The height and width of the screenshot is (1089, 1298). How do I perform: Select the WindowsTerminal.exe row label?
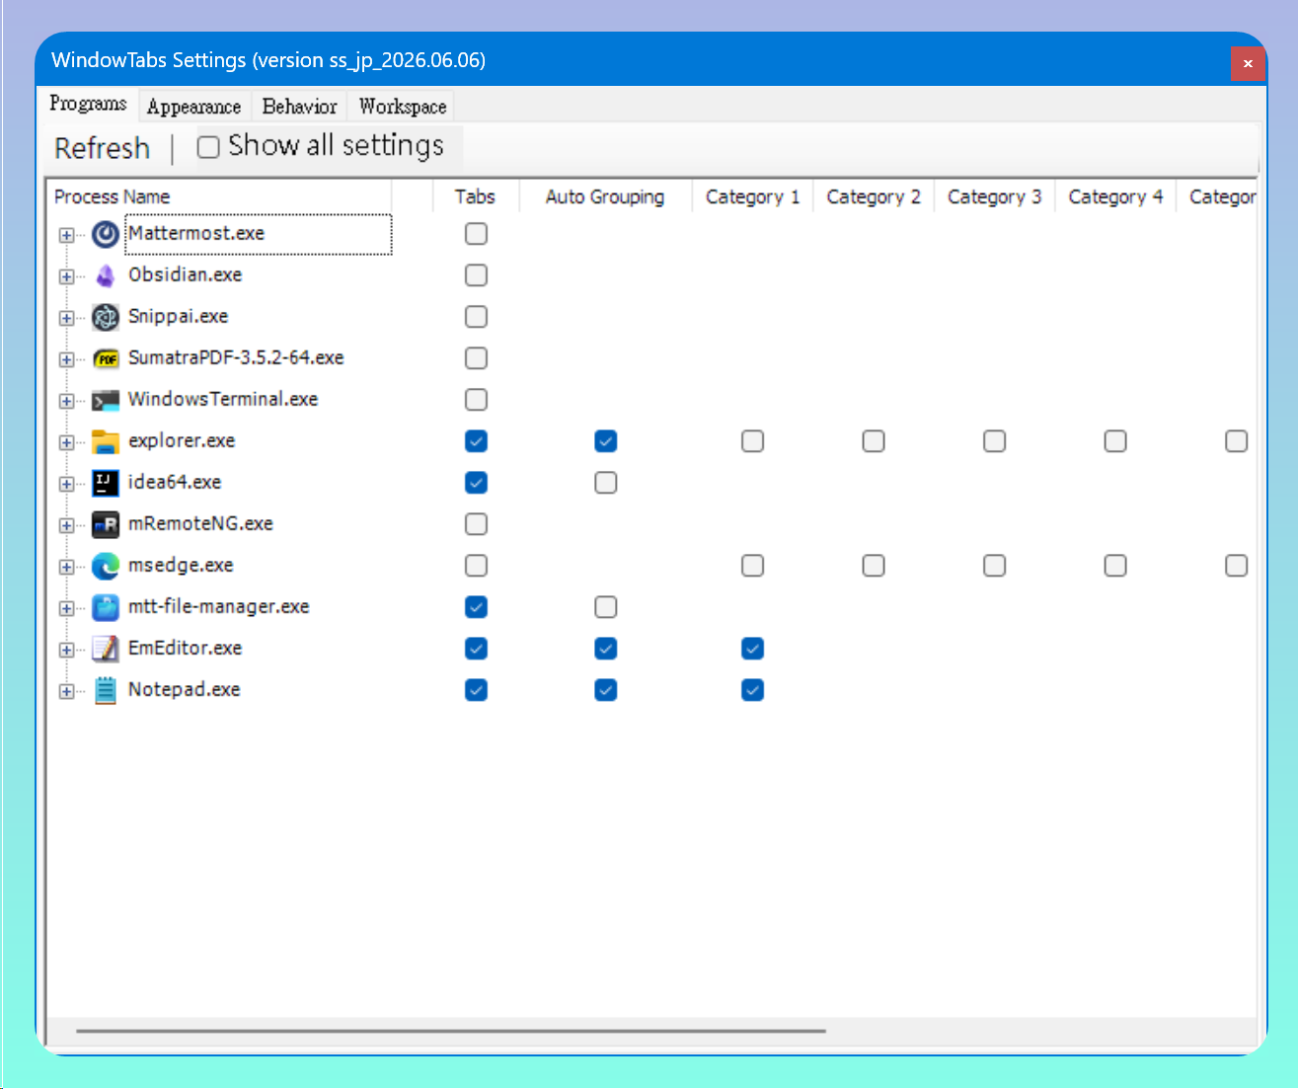(x=223, y=400)
